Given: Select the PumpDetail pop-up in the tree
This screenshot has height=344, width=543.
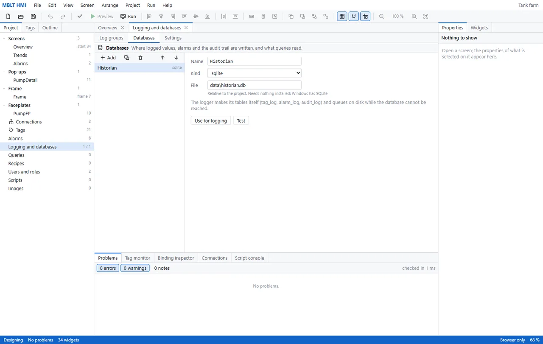Looking at the screenshot, I should (x=47, y=80).
